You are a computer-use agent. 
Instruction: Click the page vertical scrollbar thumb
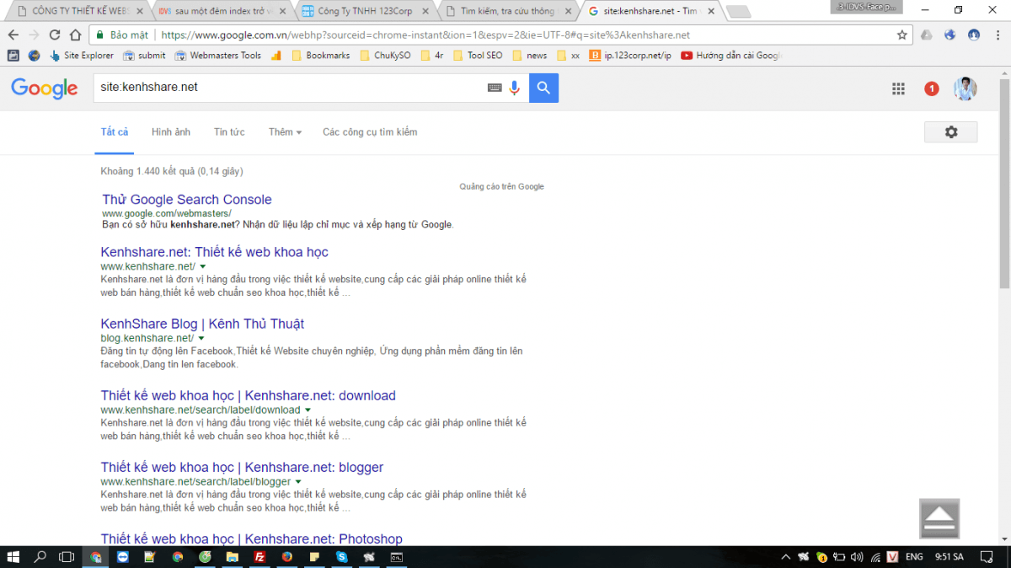point(1003,184)
